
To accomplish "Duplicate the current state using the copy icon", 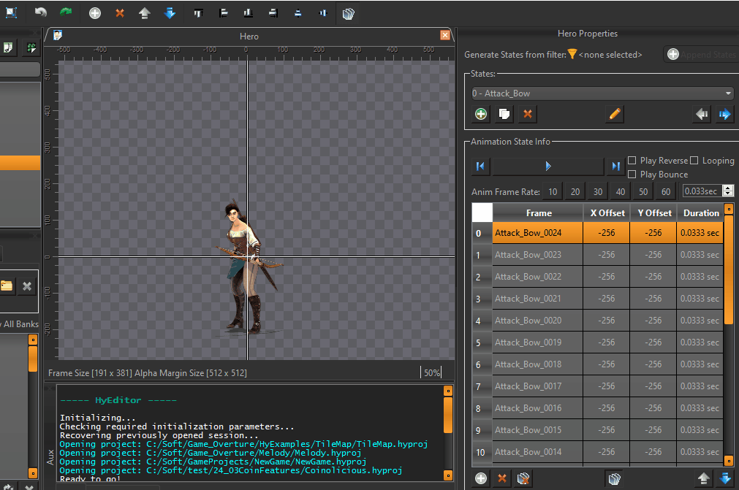I will (x=504, y=114).
